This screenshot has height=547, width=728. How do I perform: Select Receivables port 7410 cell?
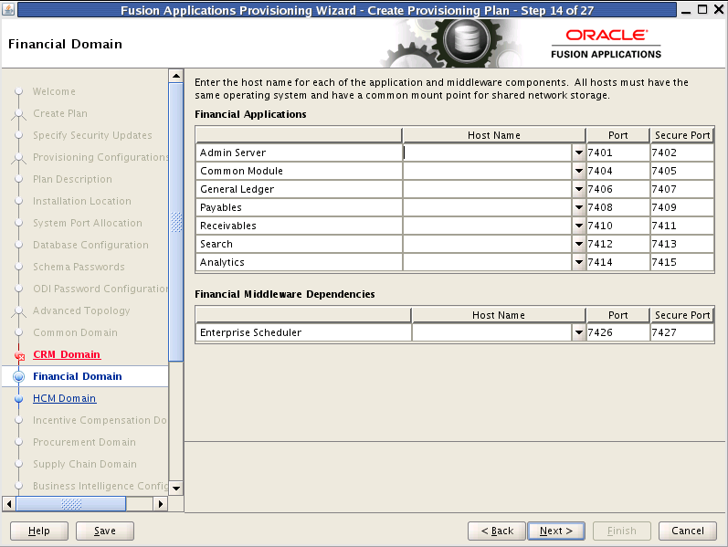[618, 226]
